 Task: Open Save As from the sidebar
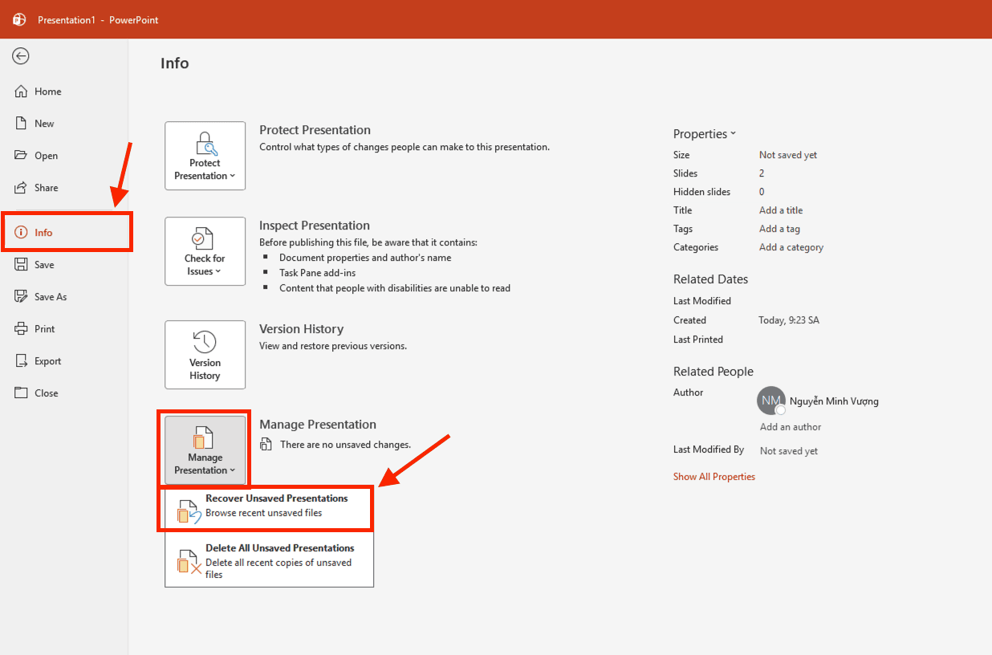click(64, 297)
